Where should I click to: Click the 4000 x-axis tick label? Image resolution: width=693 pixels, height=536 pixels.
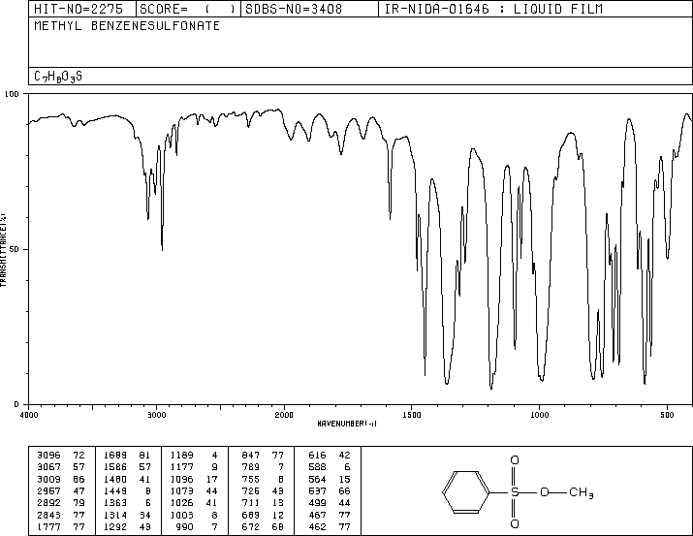coord(29,415)
